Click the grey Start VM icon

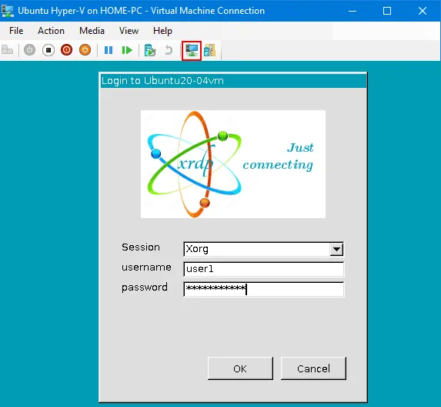[29, 50]
